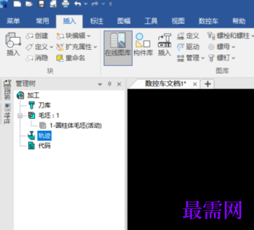The height and width of the screenshot is (230, 254).
Task: Click the block 创建 button
Action: pyautogui.click(x=37, y=36)
